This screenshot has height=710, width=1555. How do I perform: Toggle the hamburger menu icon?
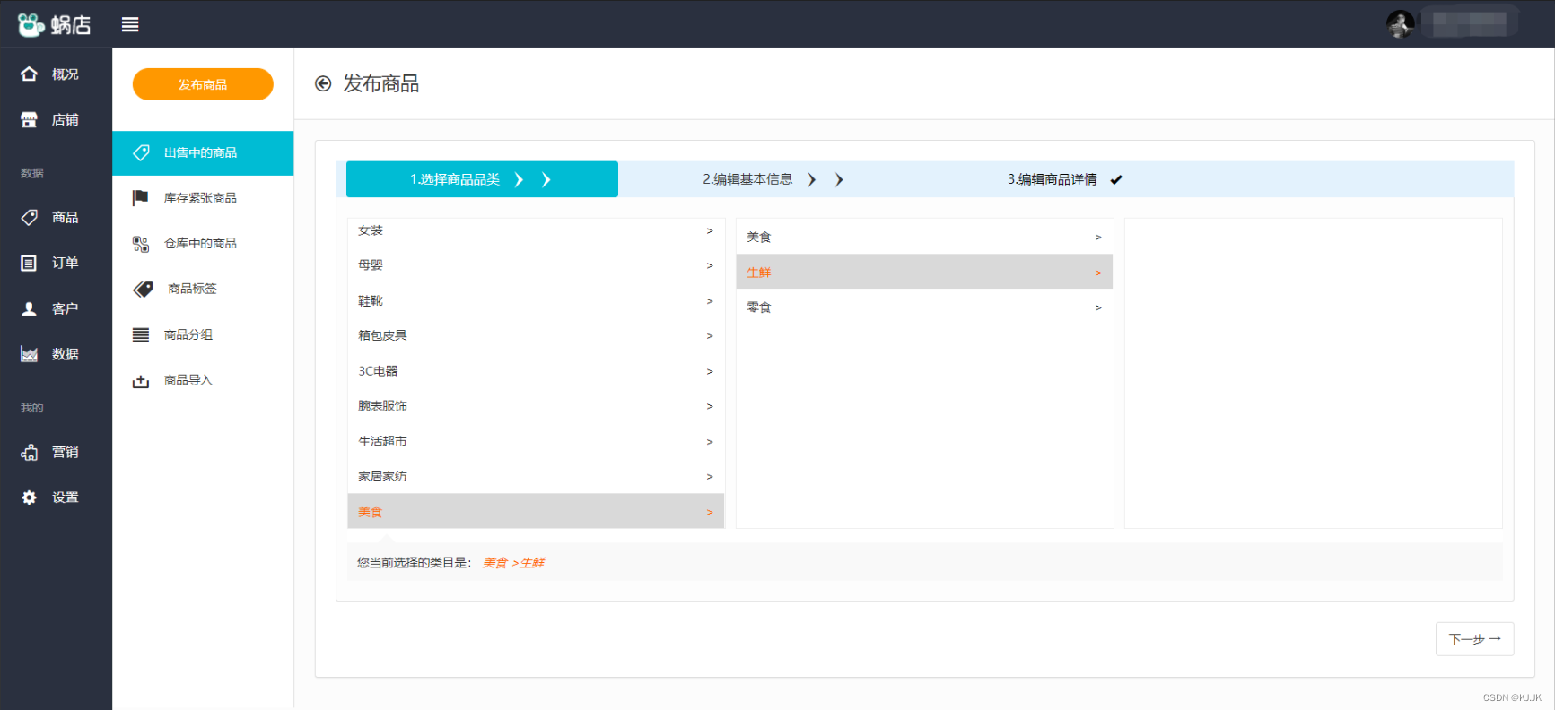(130, 24)
